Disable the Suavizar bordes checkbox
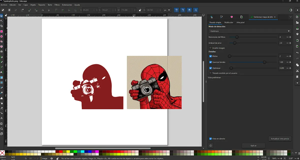The height and width of the screenshot is (160, 300). click(x=211, y=62)
